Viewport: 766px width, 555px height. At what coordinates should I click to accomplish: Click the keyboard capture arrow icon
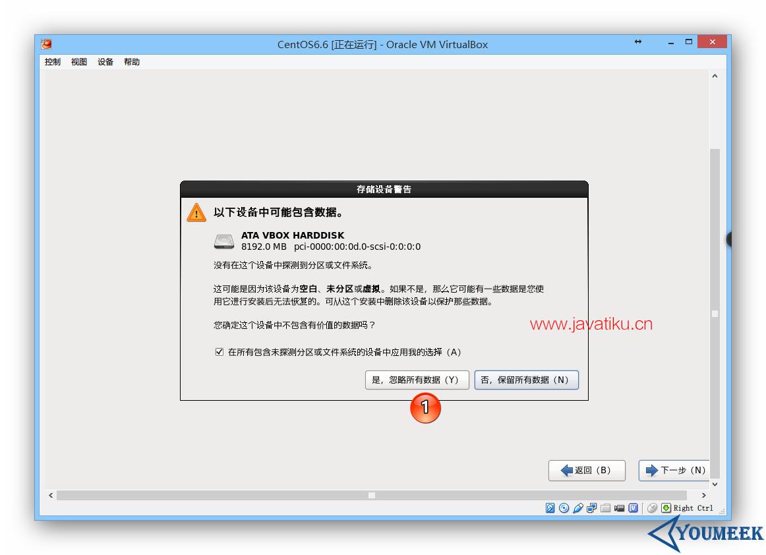666,508
